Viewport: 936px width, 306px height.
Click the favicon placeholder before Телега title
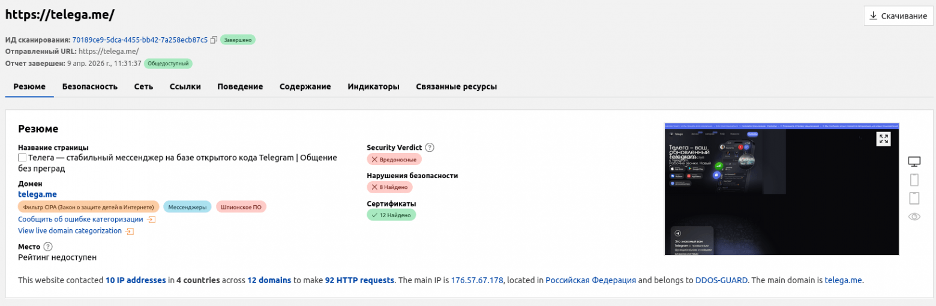(22, 158)
